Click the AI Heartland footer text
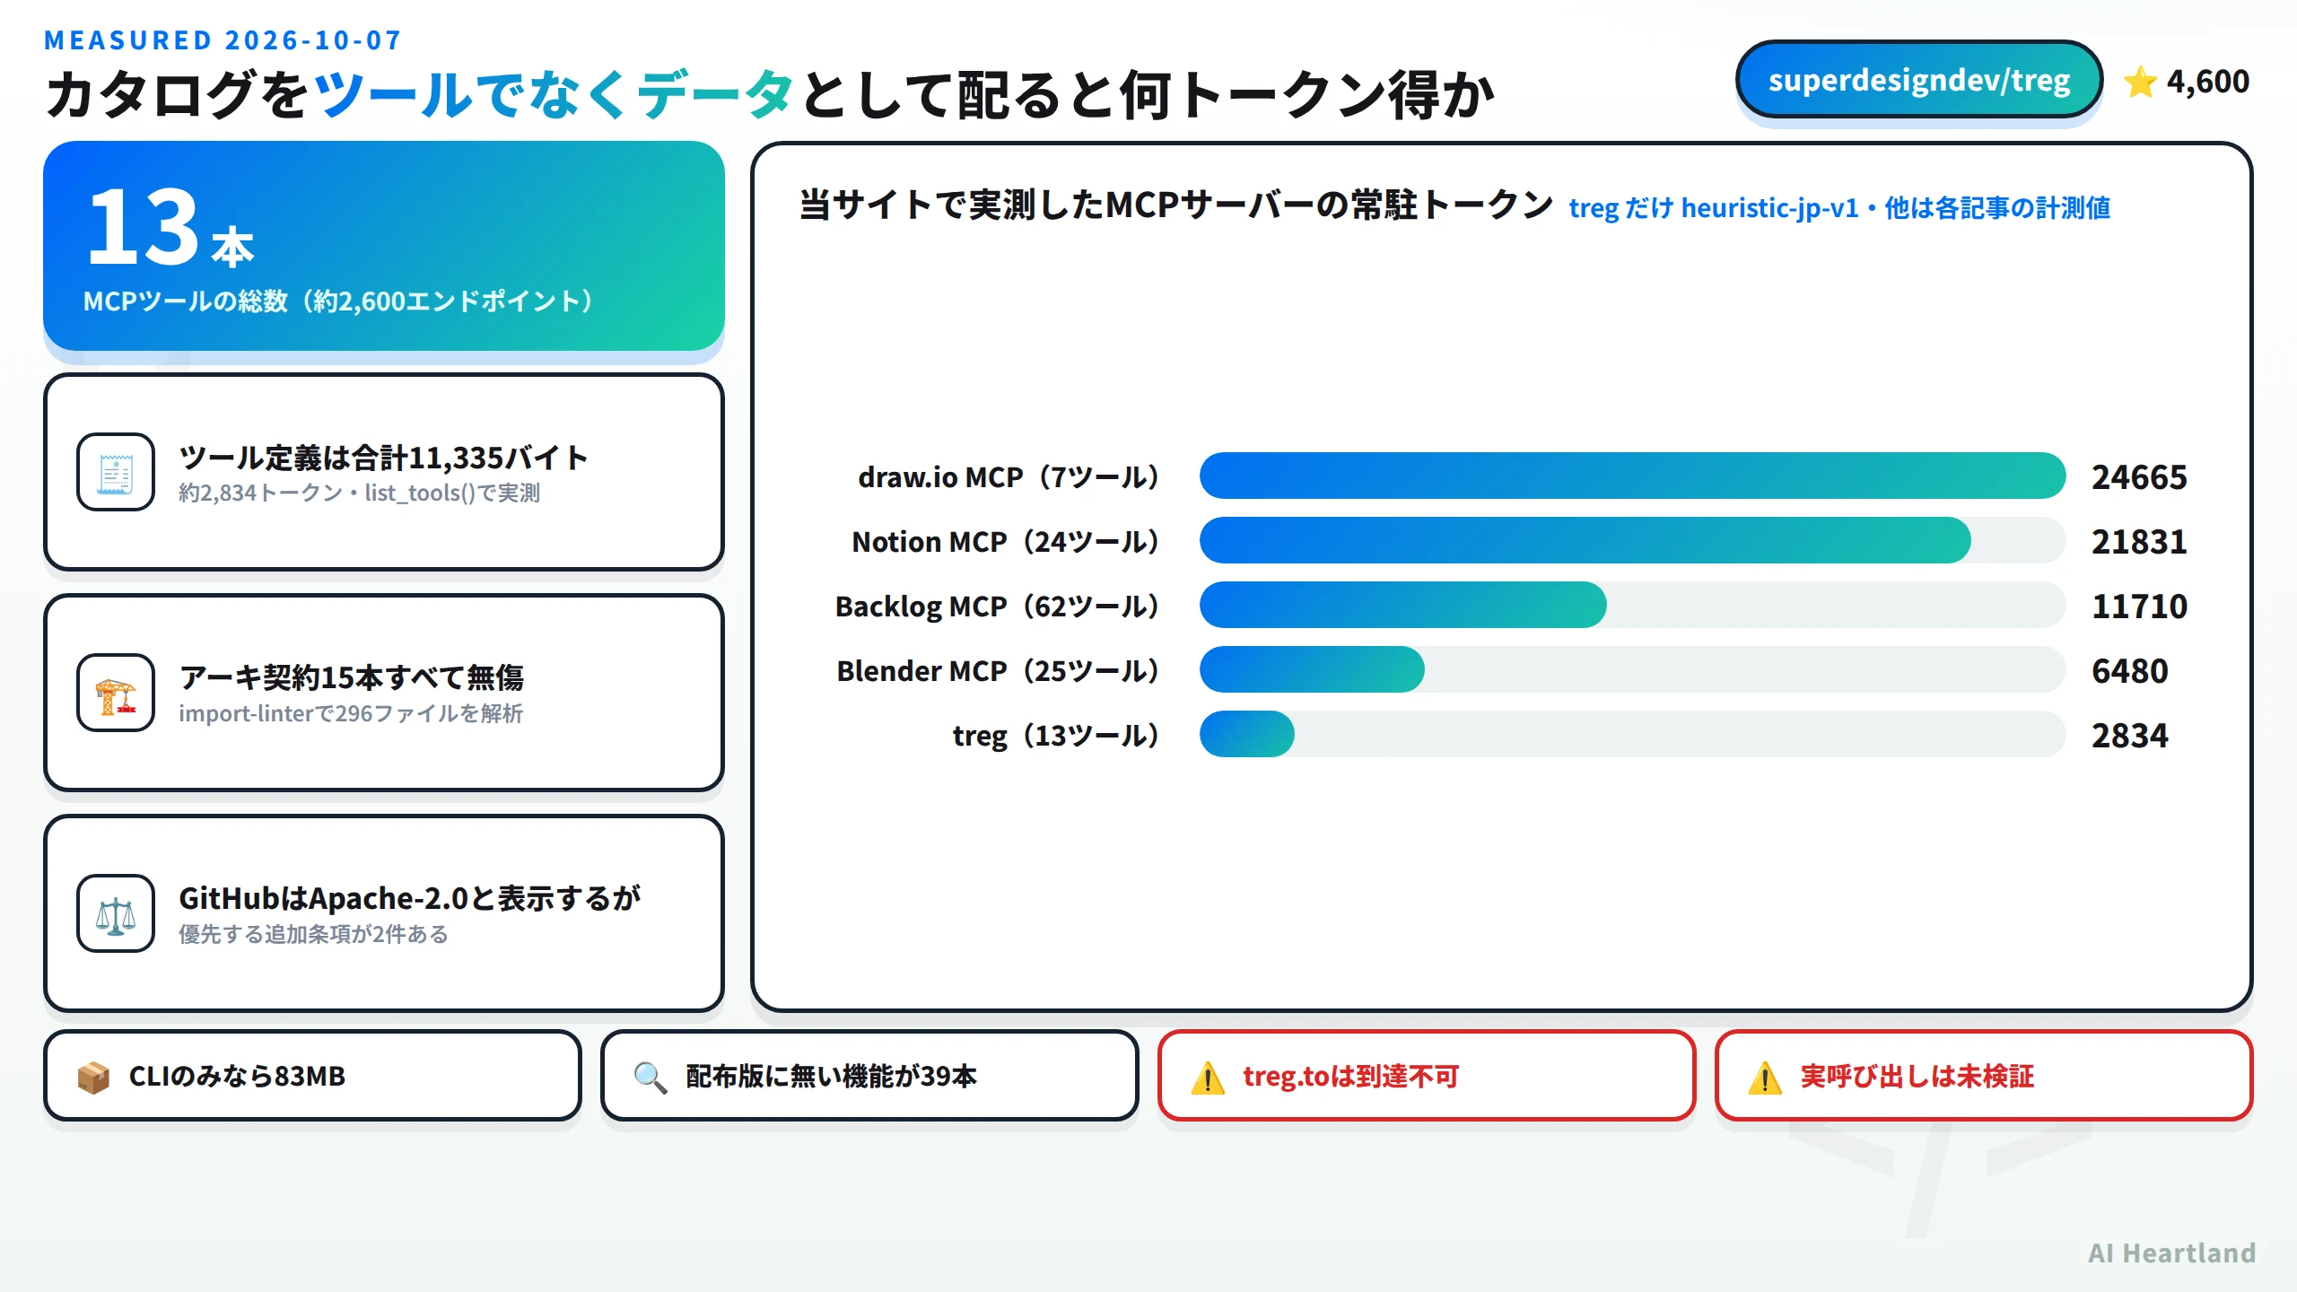This screenshot has width=2297, height=1292. coord(2171,1253)
